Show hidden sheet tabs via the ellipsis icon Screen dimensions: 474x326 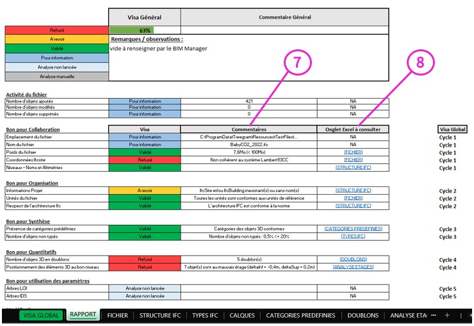pos(434,315)
